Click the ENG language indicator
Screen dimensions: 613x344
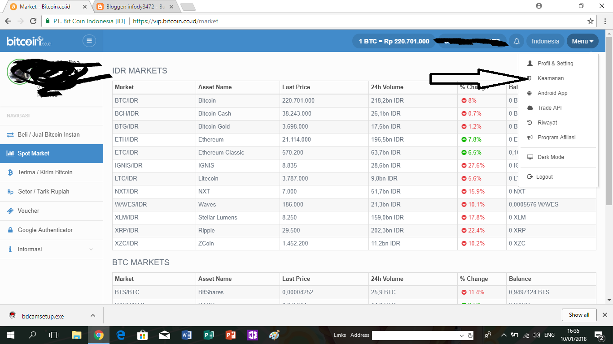[x=549, y=335]
